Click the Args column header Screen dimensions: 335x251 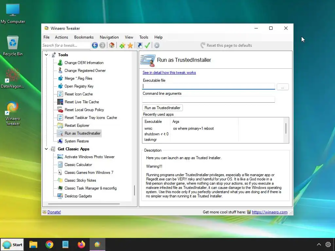click(x=176, y=122)
